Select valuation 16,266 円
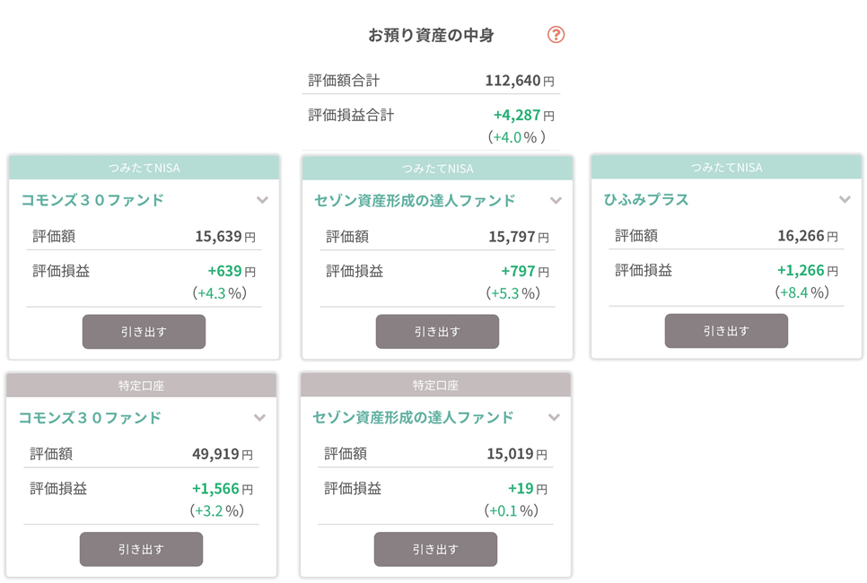The height and width of the screenshot is (583, 867). [x=808, y=236]
